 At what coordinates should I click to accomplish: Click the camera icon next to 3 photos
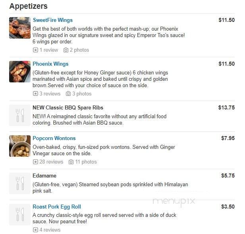[68, 94]
